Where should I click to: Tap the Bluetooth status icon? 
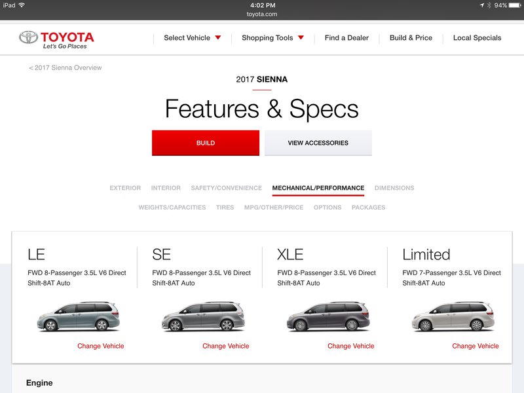tap(489, 5)
